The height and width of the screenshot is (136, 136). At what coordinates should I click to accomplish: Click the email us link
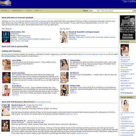click(x=101, y=23)
